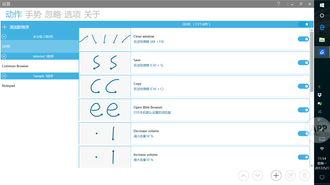Select Notepad in the program list
Screen dimensions: 330x185
coord(9,86)
